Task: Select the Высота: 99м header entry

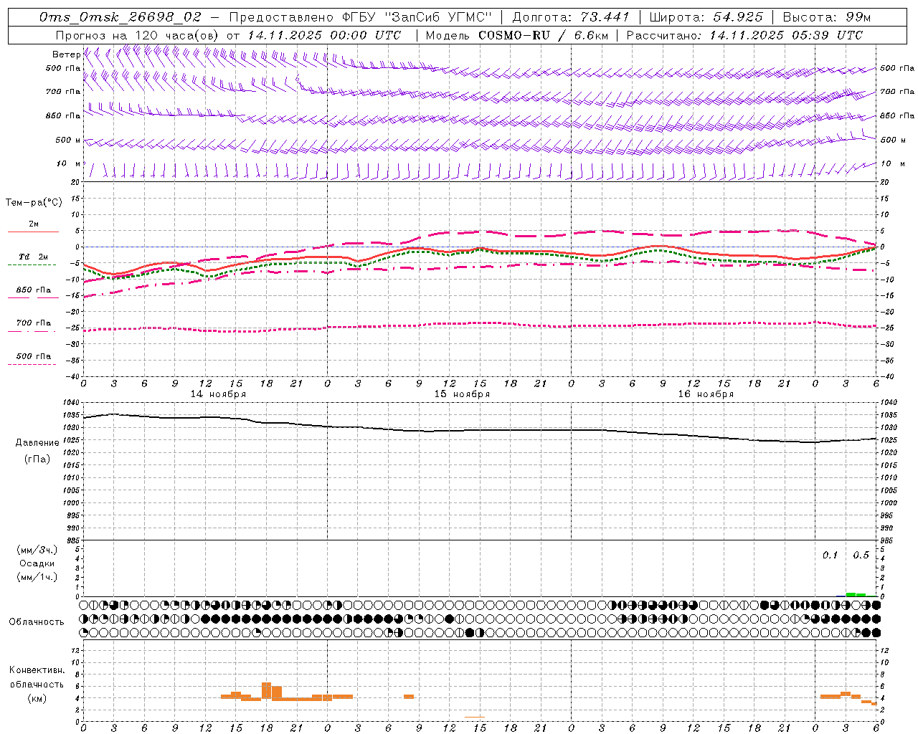Action: tap(827, 17)
